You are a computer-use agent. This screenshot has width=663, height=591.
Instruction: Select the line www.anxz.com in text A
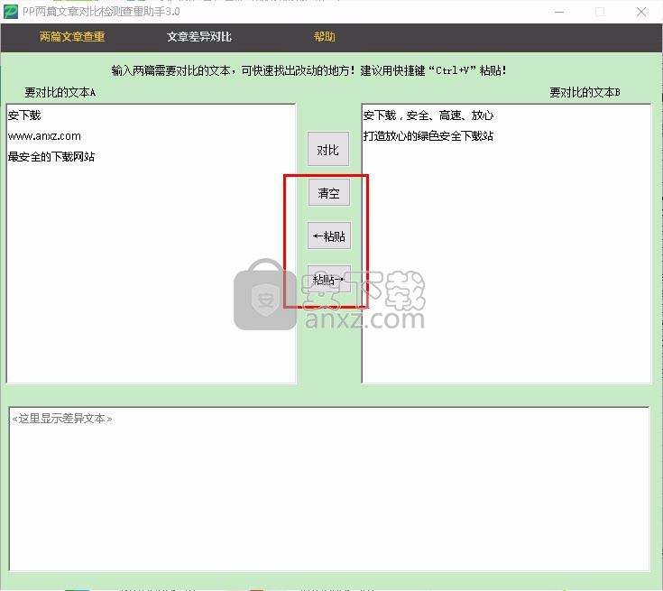[44, 136]
